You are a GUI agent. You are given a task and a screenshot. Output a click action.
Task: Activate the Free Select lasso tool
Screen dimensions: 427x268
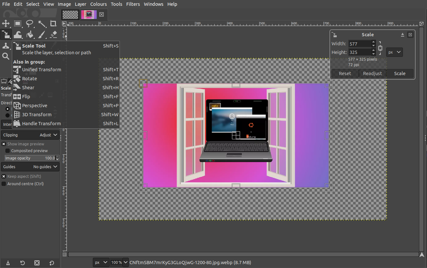pos(30,23)
